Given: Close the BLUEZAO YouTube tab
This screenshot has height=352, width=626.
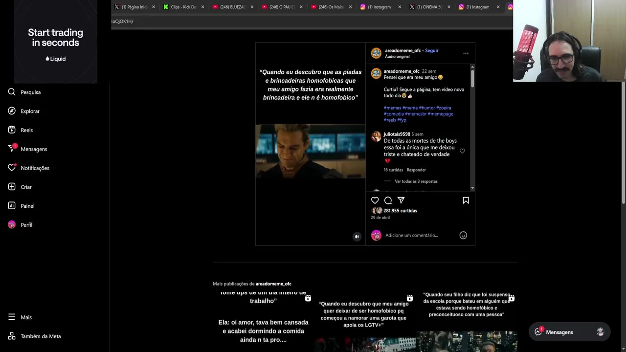Looking at the screenshot, I should [252, 7].
